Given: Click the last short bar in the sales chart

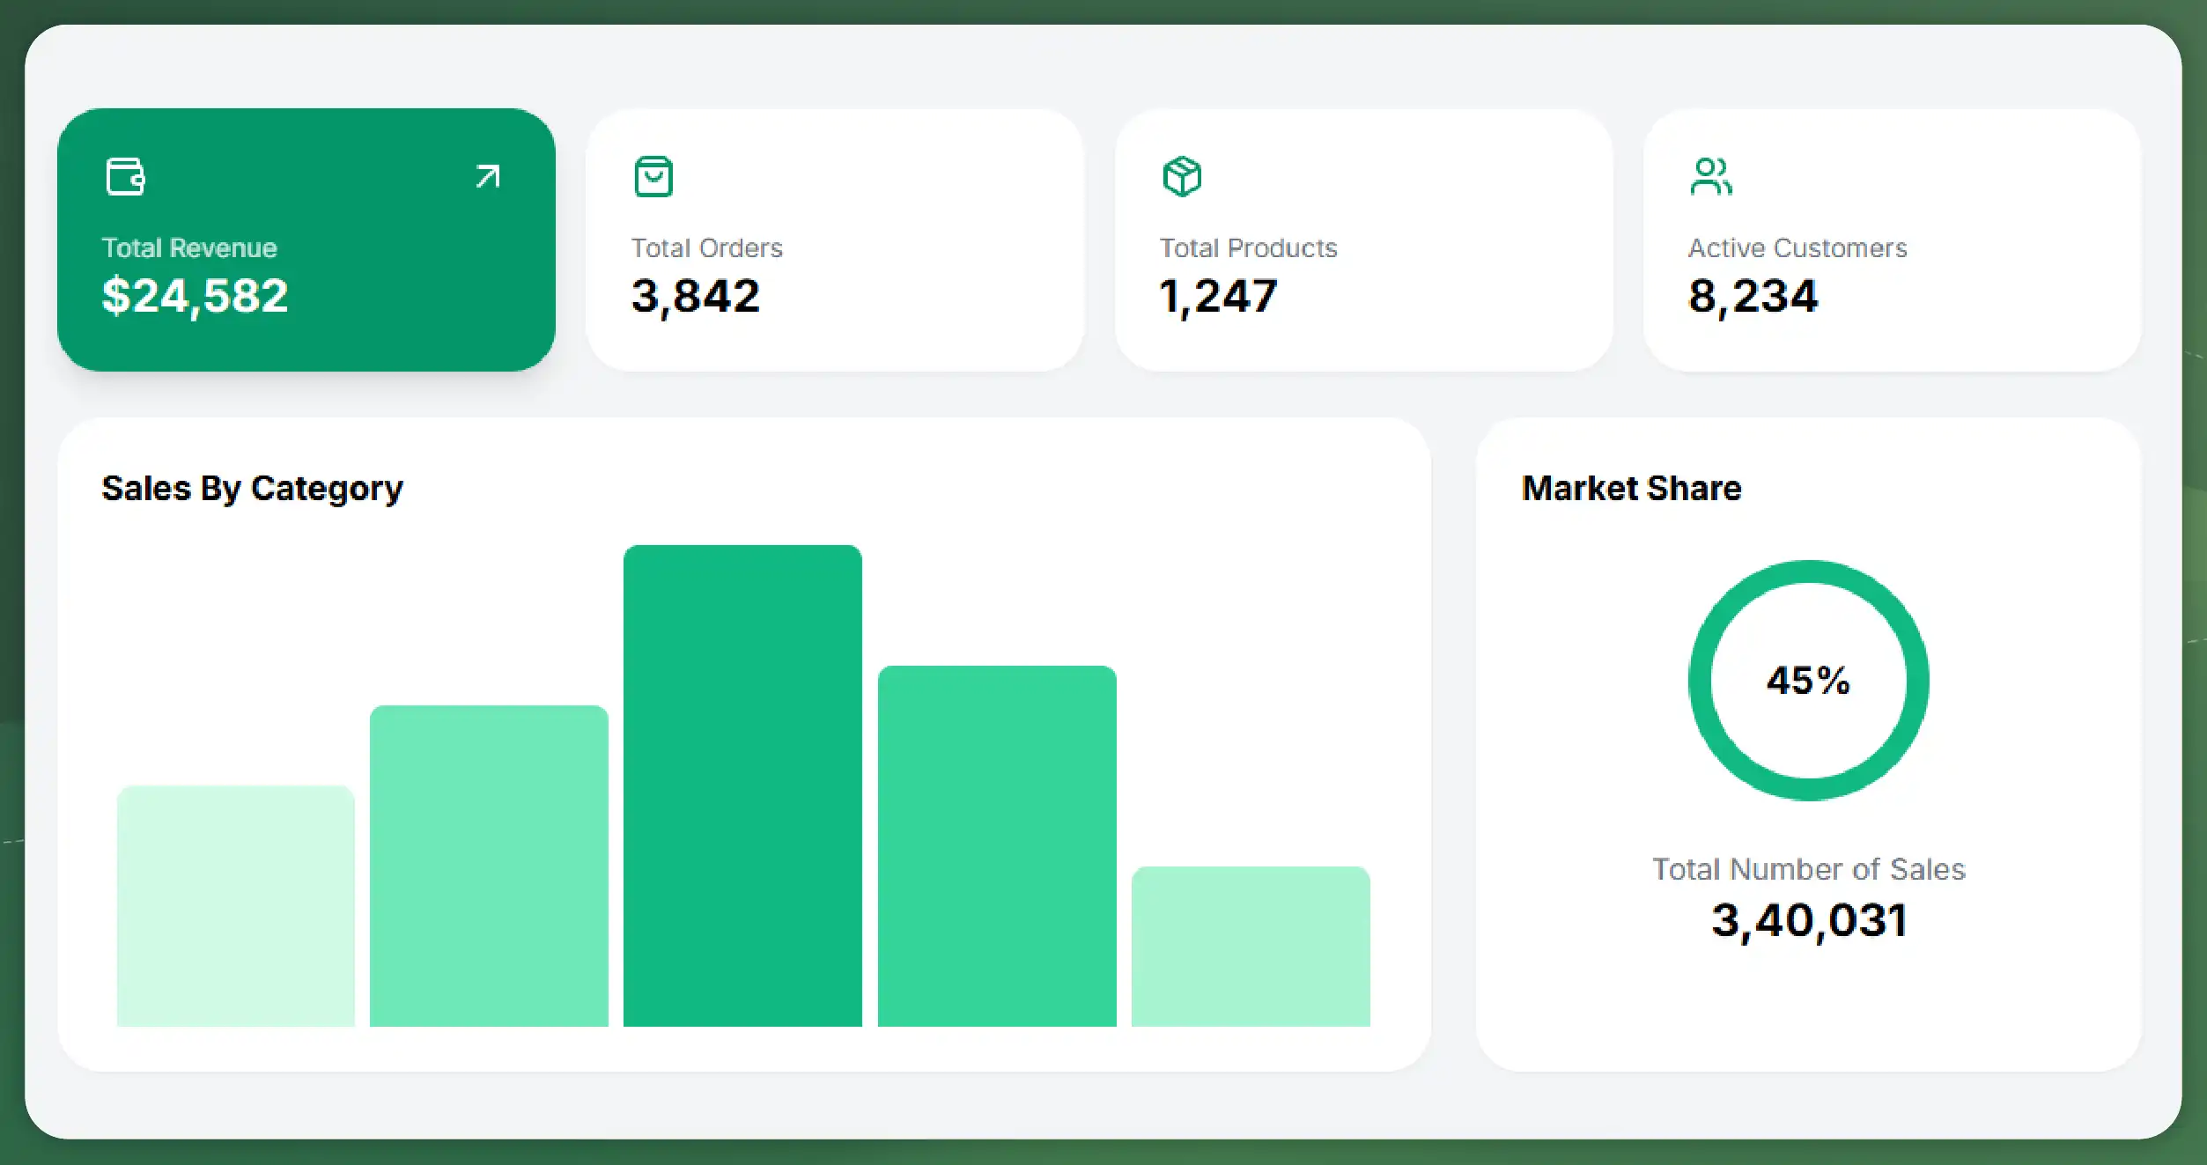Looking at the screenshot, I should click(x=1251, y=947).
